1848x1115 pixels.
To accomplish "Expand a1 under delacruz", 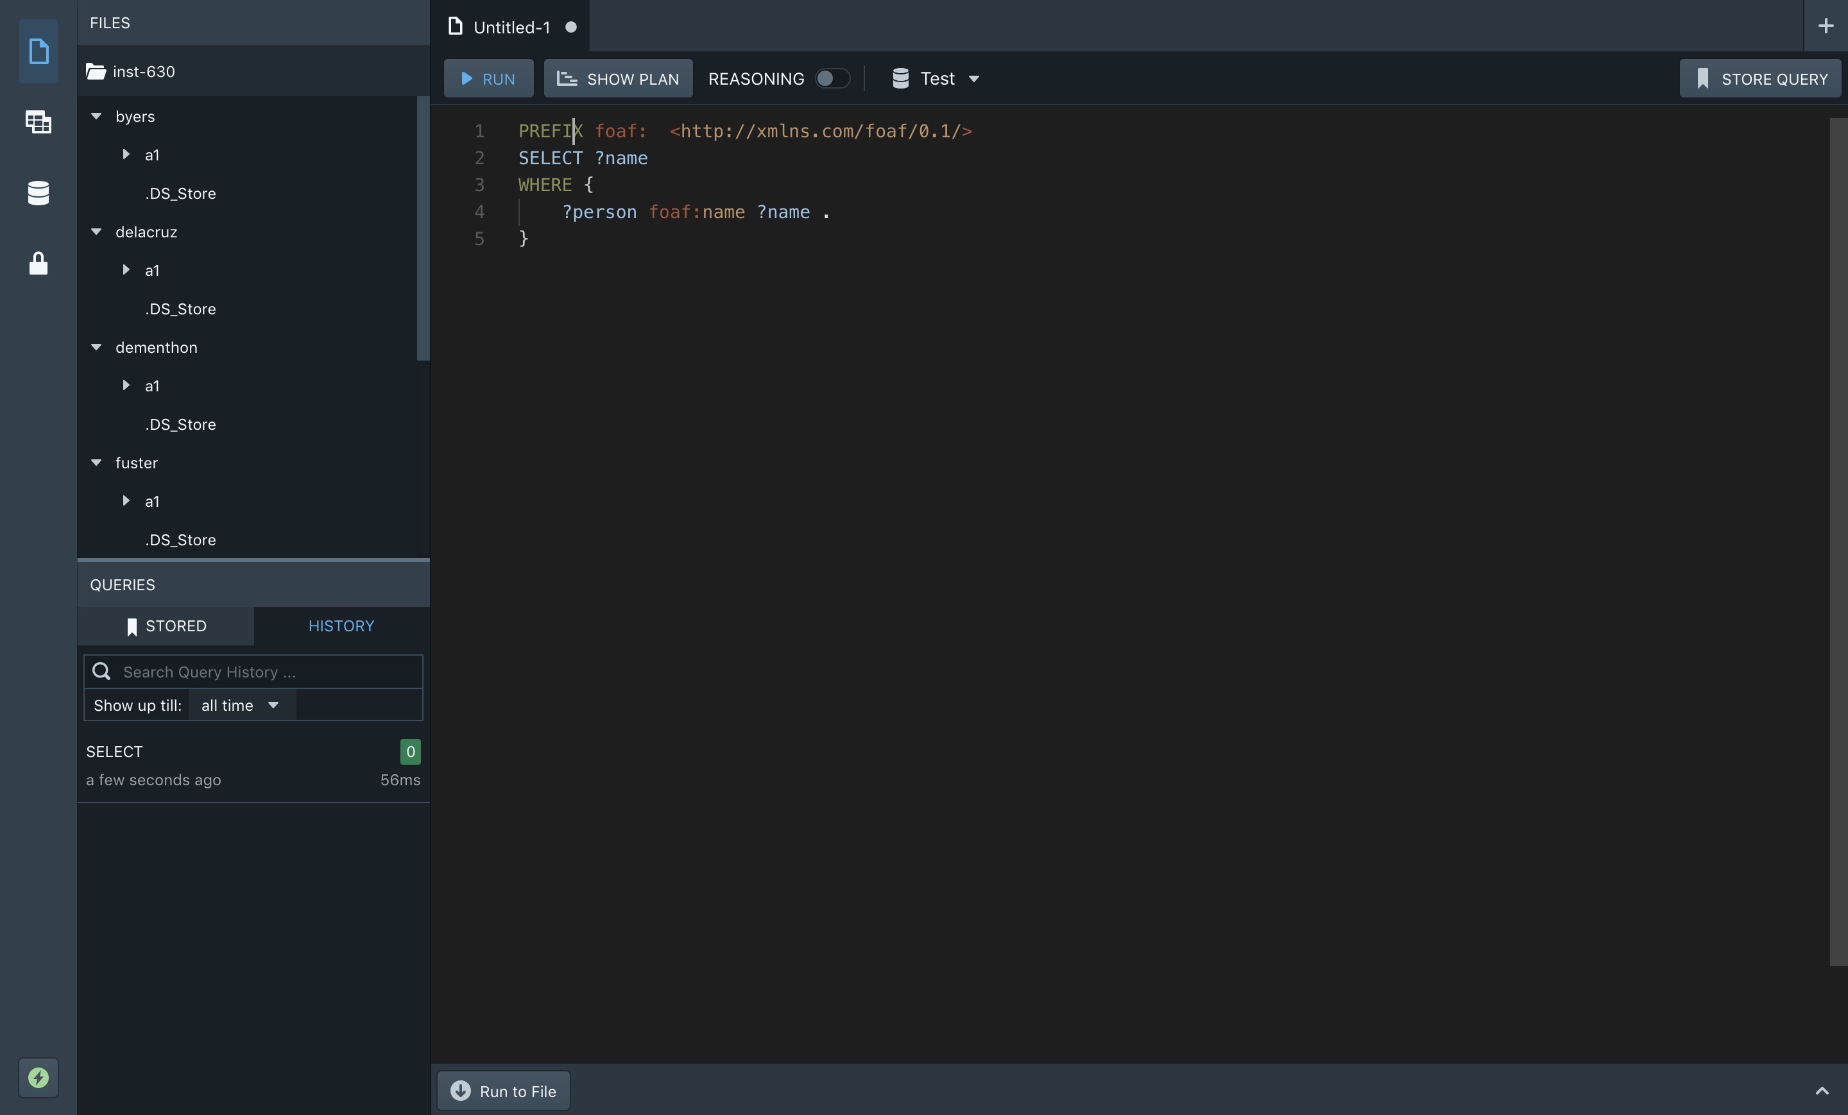I will pos(126,270).
